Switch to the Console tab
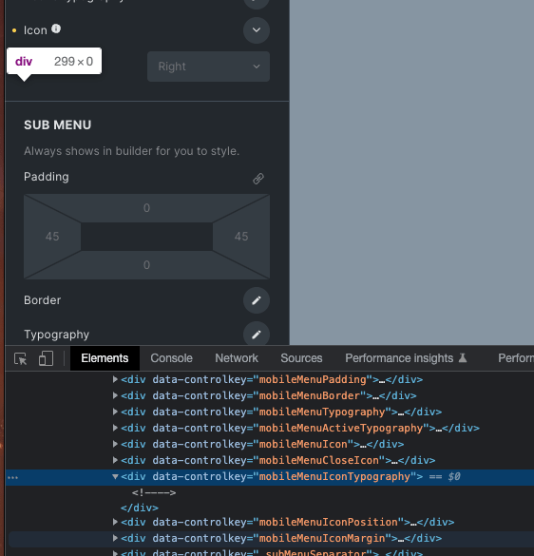The width and height of the screenshot is (534, 556). [172, 358]
